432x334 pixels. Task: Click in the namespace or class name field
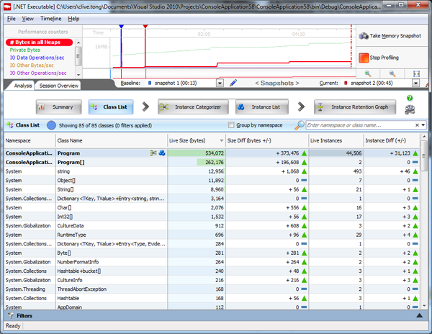(x=360, y=125)
